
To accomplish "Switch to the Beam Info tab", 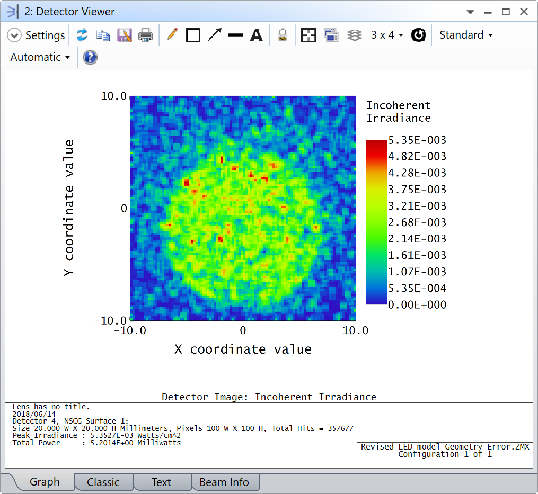I will point(224,482).
